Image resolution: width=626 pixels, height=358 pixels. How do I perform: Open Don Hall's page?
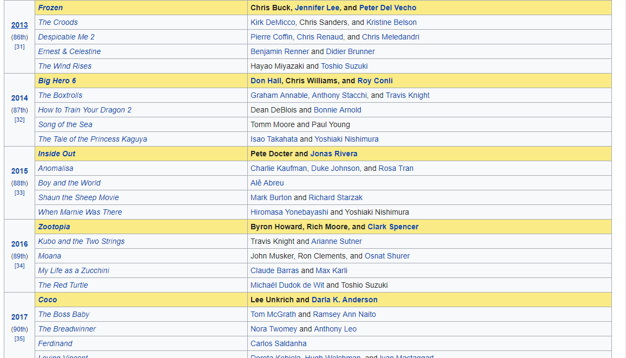click(x=266, y=81)
